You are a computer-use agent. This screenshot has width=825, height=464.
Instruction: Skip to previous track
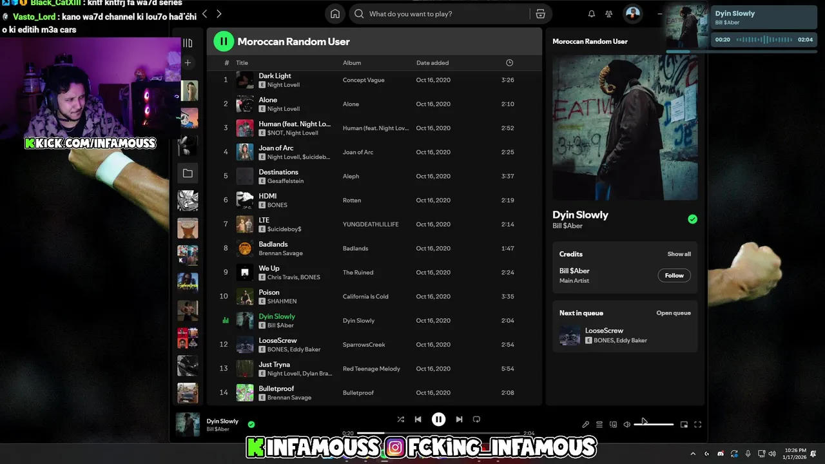(418, 419)
